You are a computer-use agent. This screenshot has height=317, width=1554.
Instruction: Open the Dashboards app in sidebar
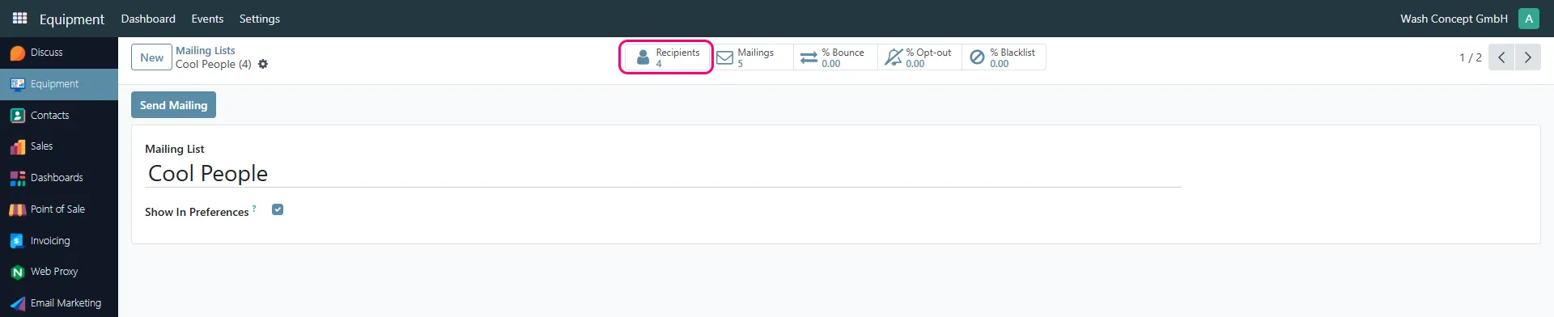(59, 178)
